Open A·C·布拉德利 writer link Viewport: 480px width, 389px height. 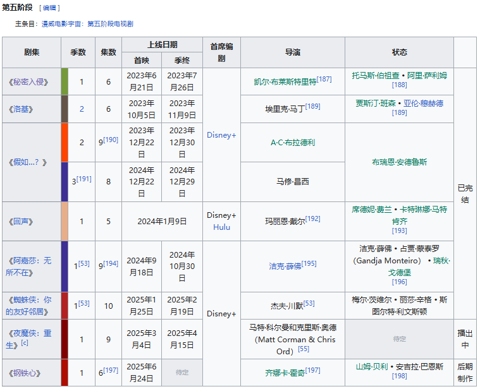point(293,143)
